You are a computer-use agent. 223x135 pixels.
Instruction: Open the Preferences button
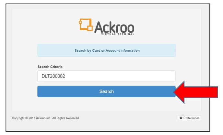189,118
